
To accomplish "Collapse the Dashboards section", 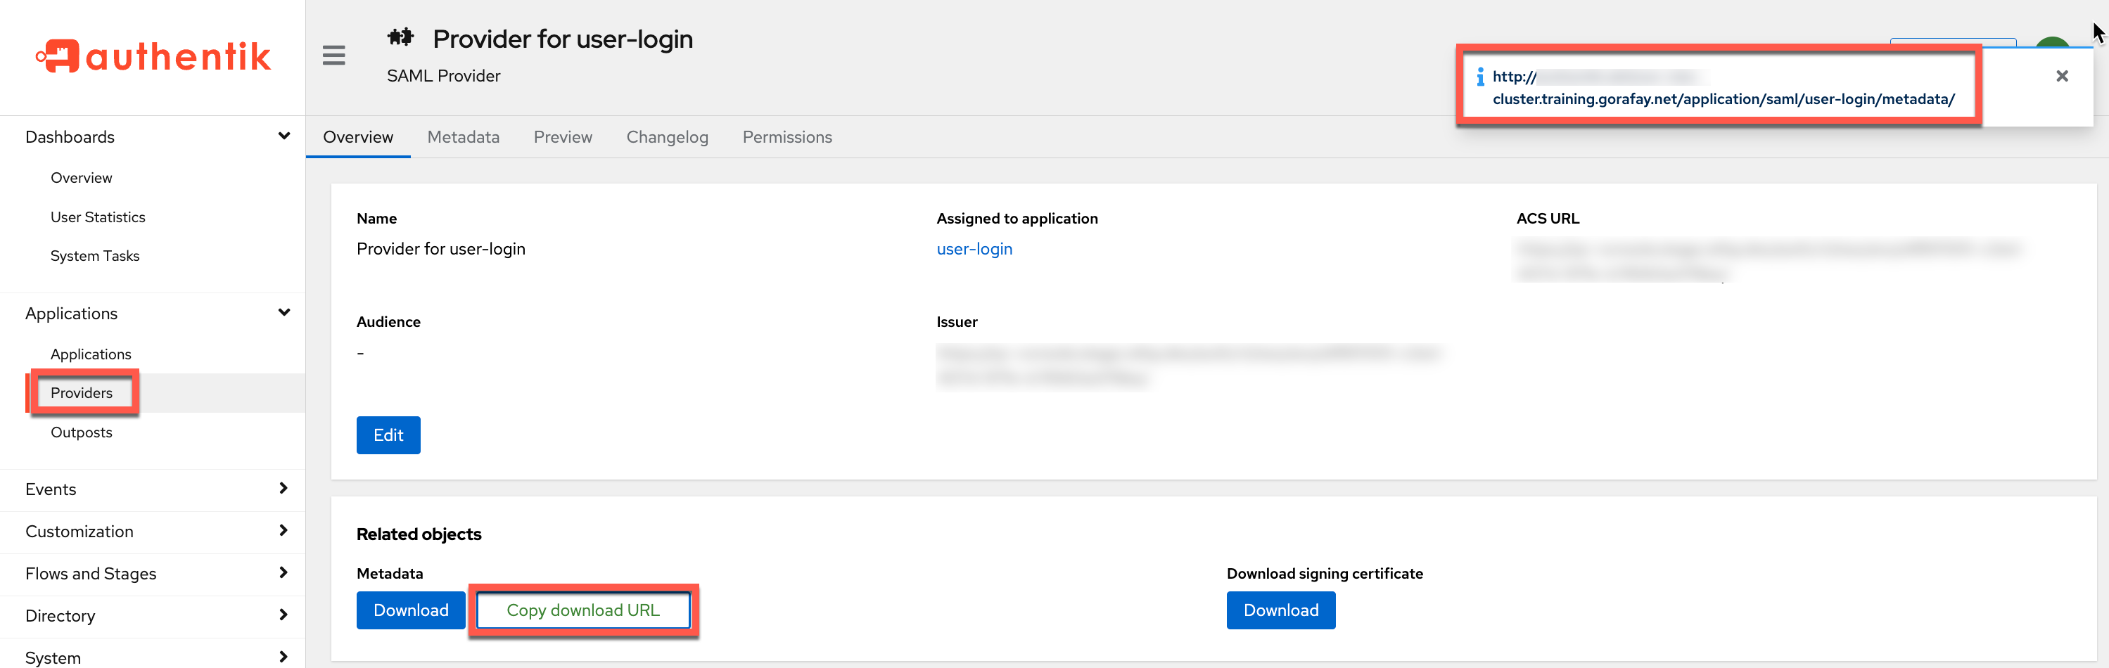I will click(x=284, y=136).
